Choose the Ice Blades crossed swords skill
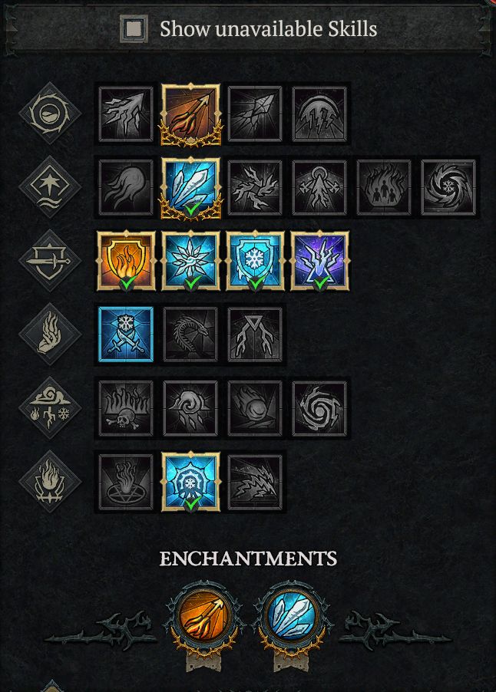 pyautogui.click(x=126, y=334)
